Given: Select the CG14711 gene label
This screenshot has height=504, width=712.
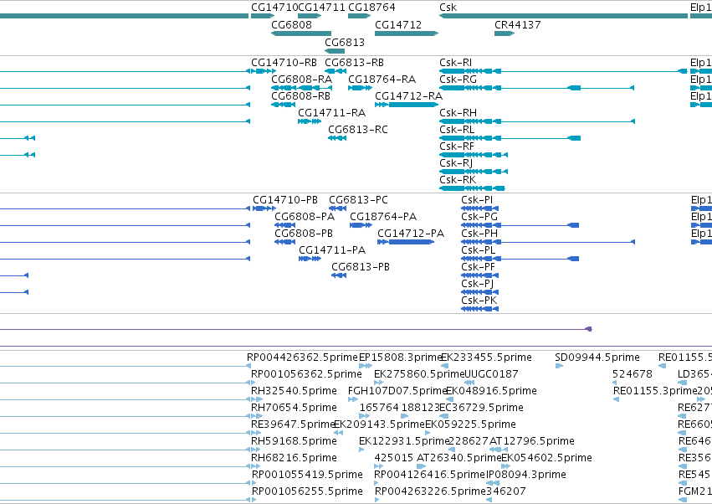Looking at the screenshot, I should (321, 8).
